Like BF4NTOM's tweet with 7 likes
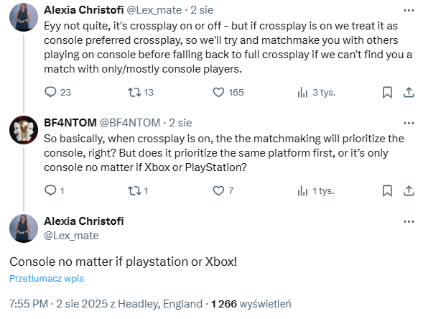 pyautogui.click(x=223, y=191)
